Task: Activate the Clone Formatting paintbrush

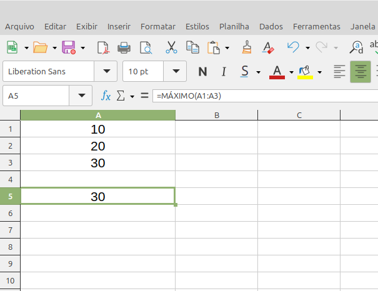Action: 247,47
